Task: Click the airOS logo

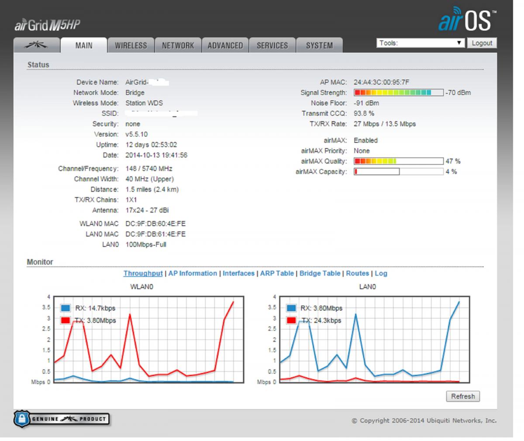Action: 467,20
